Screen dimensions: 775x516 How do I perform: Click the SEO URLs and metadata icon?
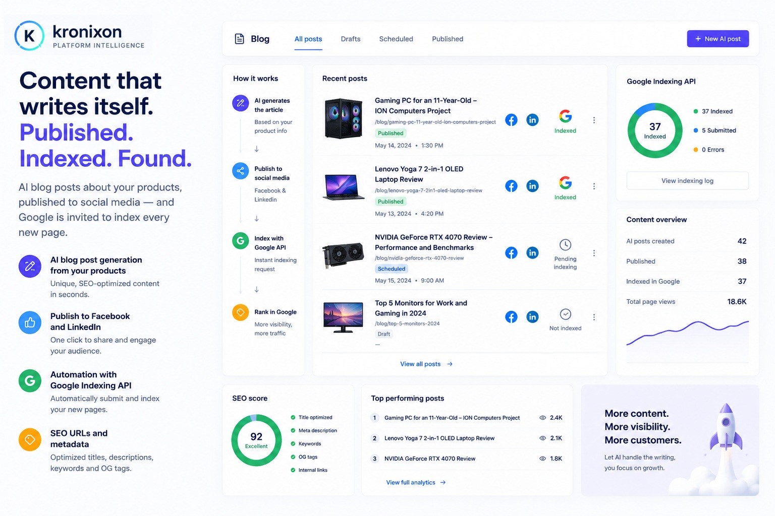[30, 439]
